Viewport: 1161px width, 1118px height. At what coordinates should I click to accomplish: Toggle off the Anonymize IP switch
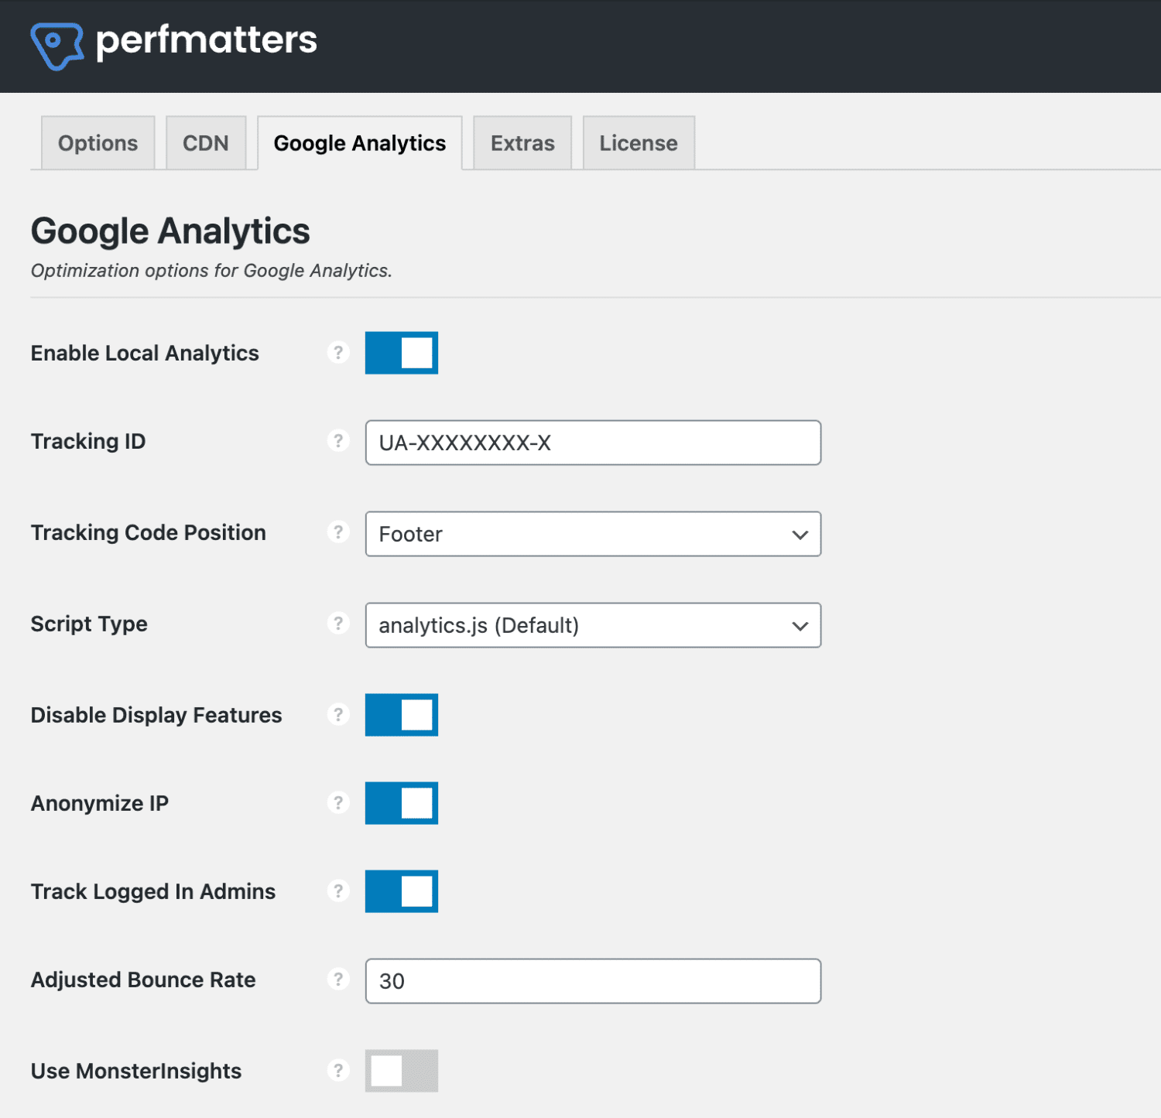tap(402, 803)
